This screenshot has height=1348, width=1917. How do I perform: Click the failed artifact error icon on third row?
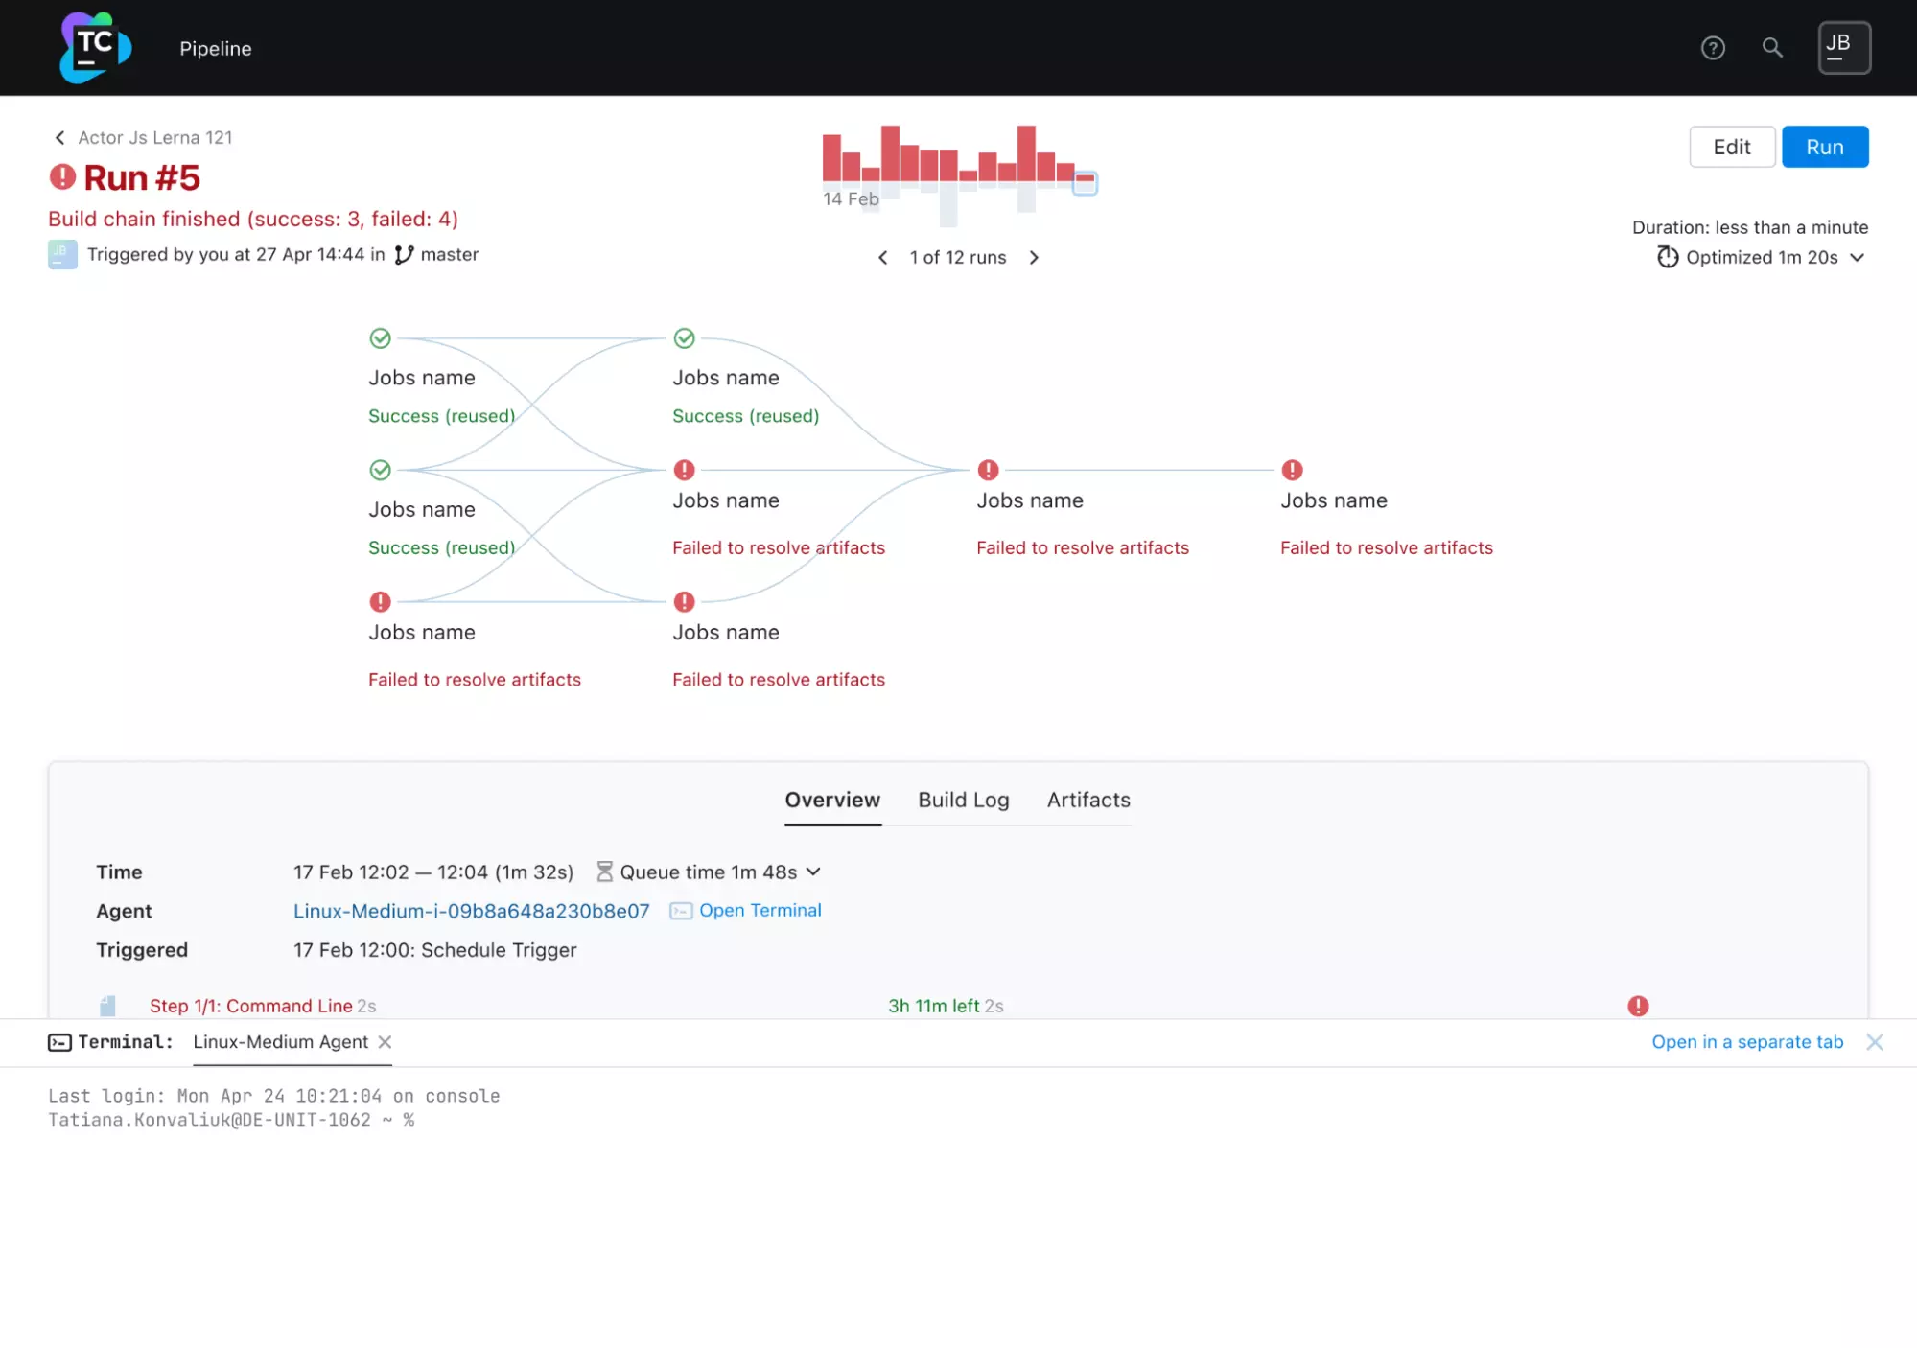[380, 601]
